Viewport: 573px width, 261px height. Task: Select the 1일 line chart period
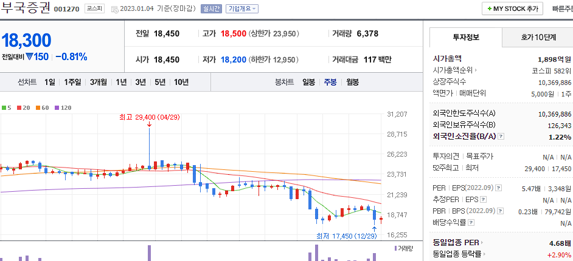coord(49,83)
